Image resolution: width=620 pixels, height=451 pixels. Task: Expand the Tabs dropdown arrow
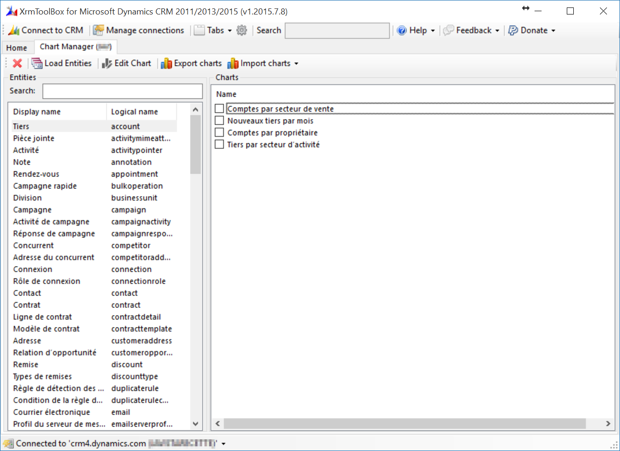point(230,31)
